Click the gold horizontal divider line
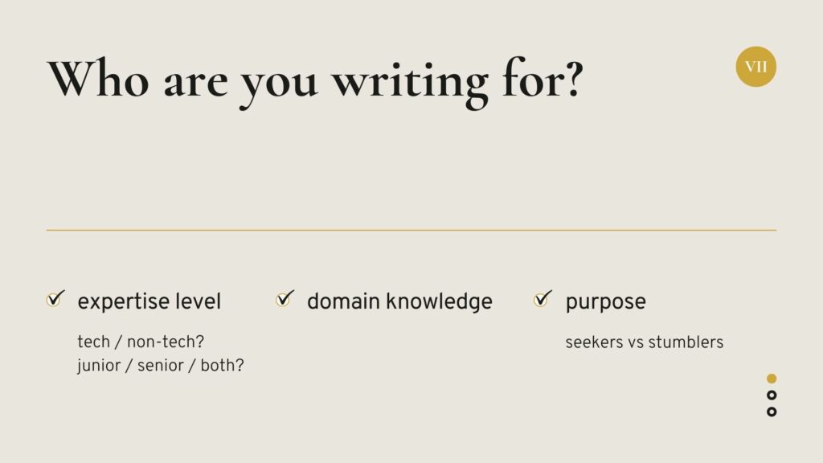The image size is (823, 463). click(411, 230)
